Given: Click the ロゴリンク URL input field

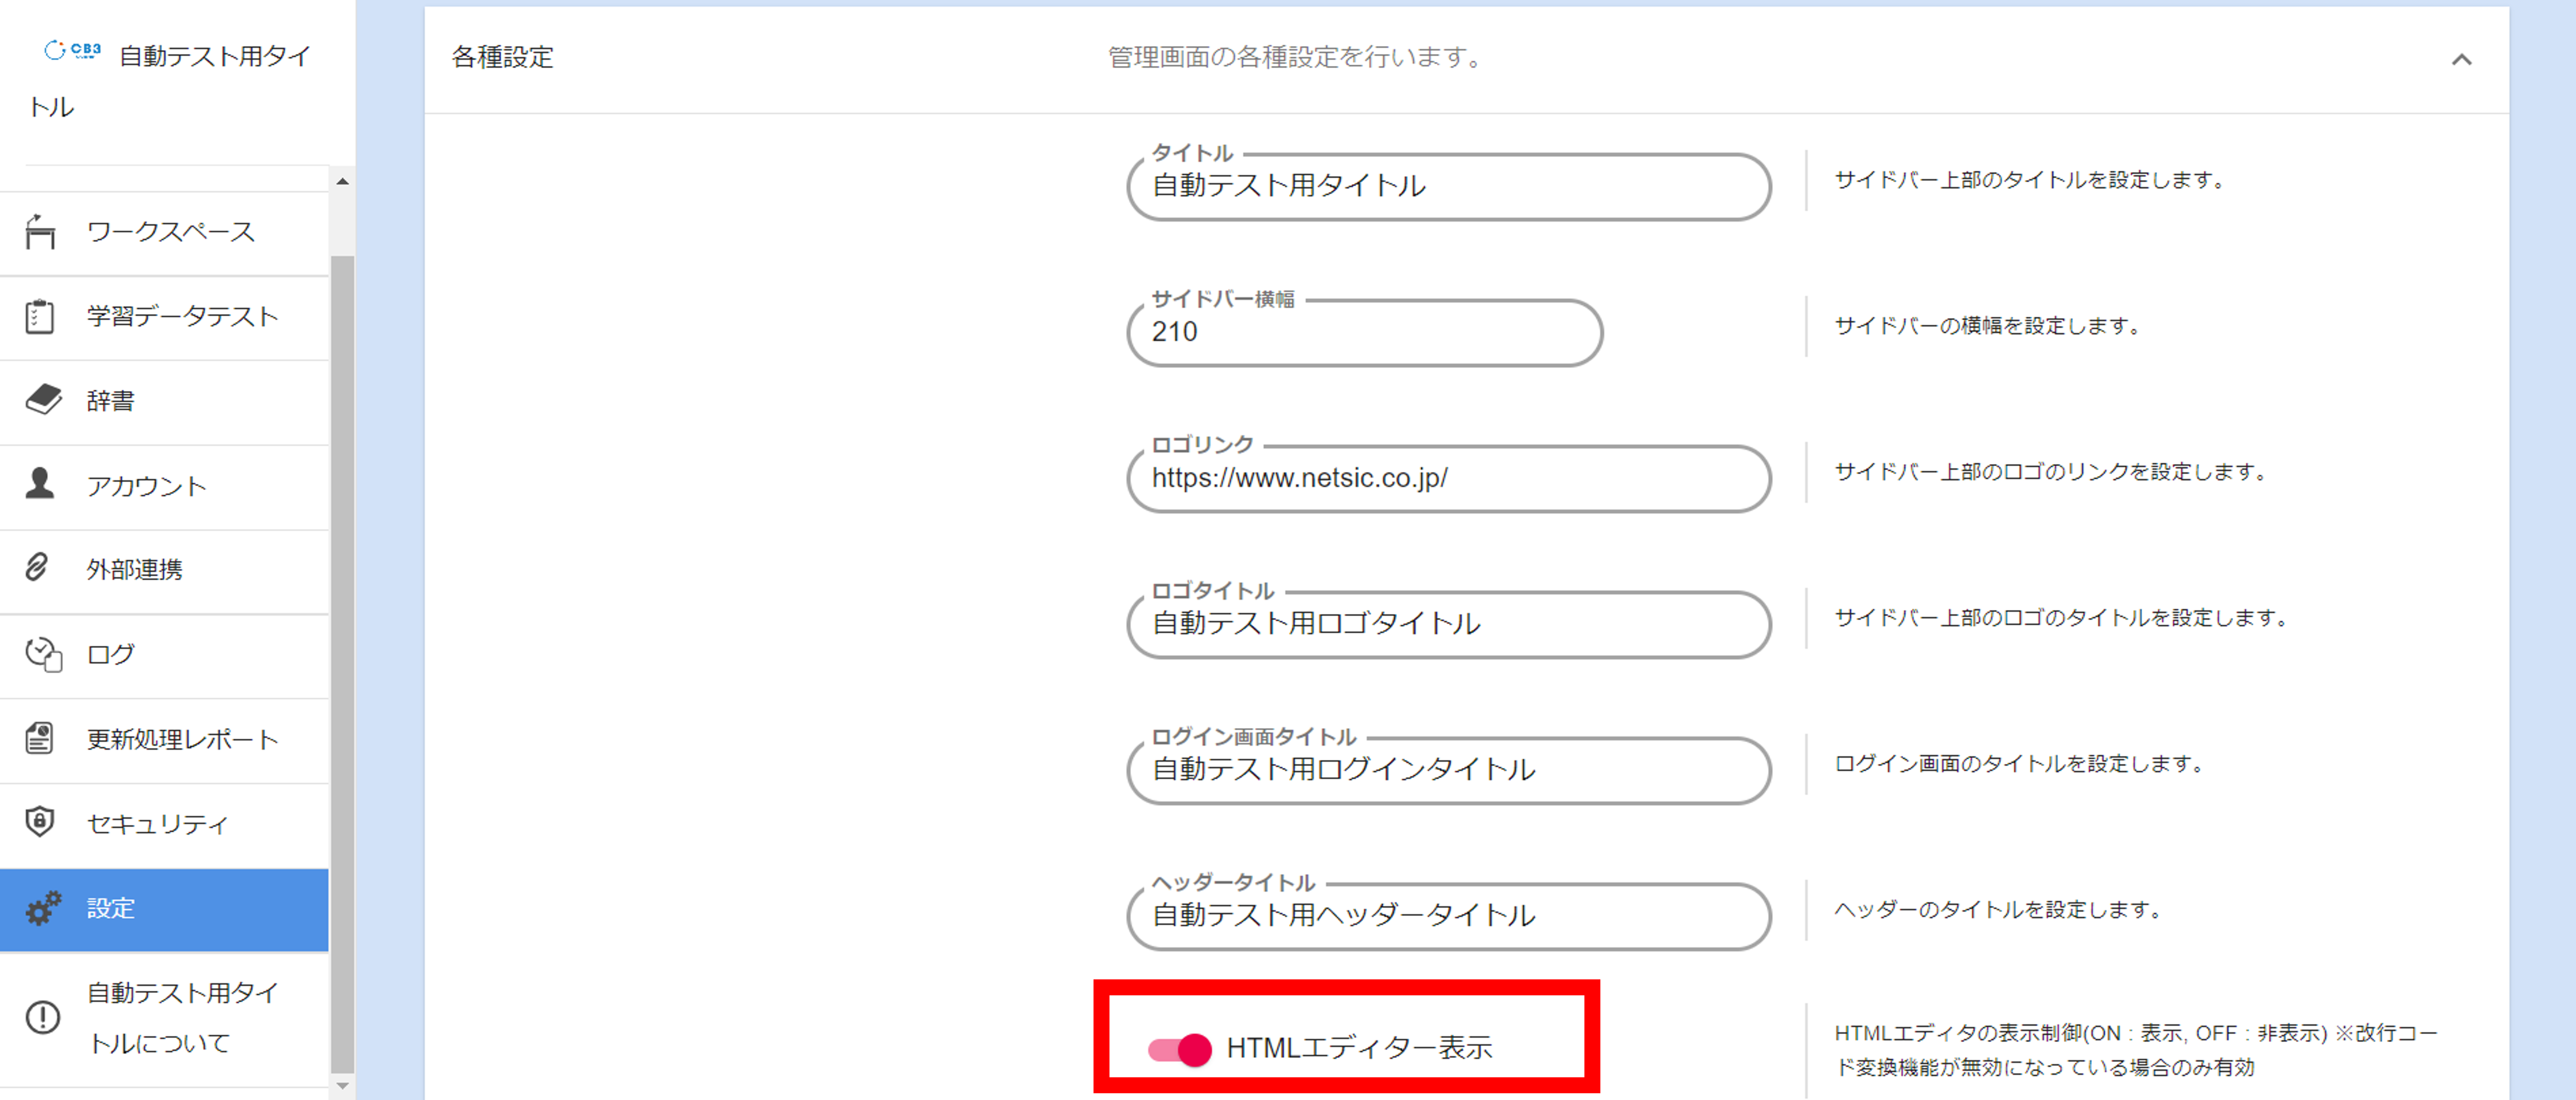Looking at the screenshot, I should click(1448, 479).
